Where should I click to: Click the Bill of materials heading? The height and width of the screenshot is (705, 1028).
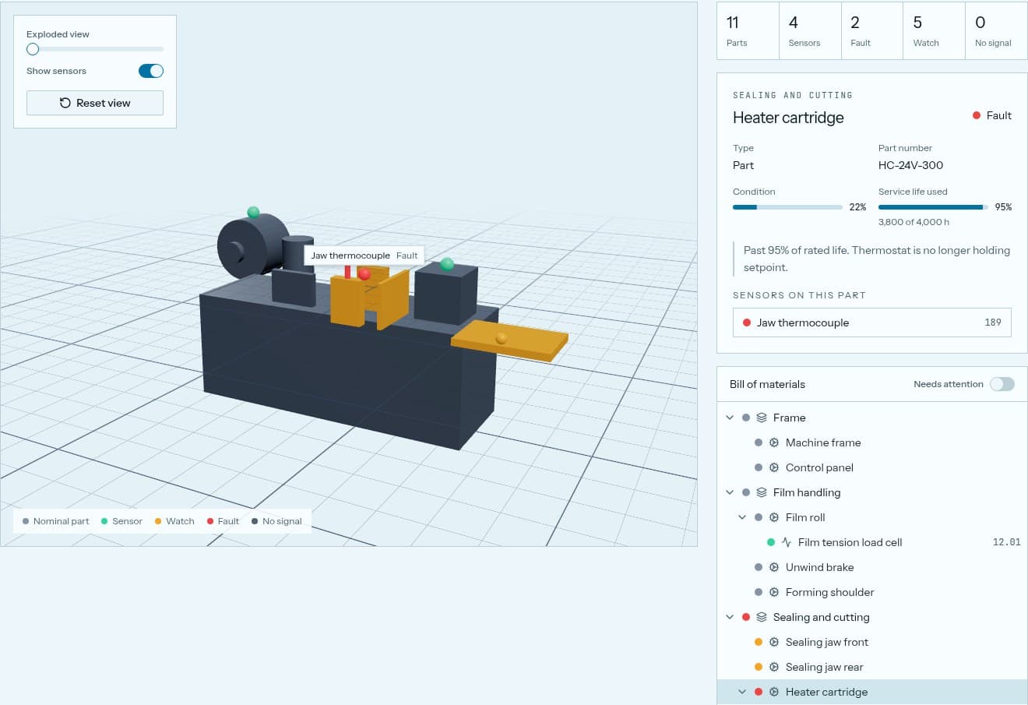click(x=767, y=384)
